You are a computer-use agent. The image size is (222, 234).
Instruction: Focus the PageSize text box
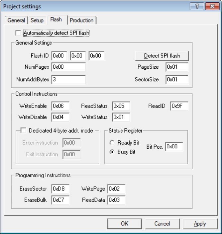(177, 67)
